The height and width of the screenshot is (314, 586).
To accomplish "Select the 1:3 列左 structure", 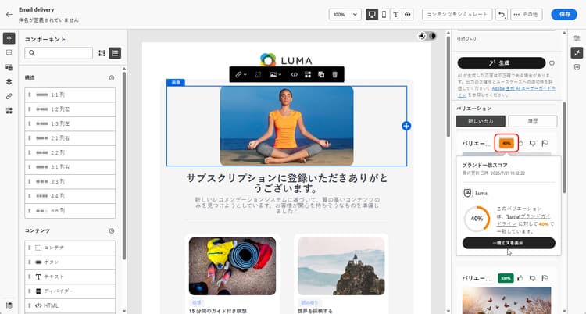I will pyautogui.click(x=70, y=123).
